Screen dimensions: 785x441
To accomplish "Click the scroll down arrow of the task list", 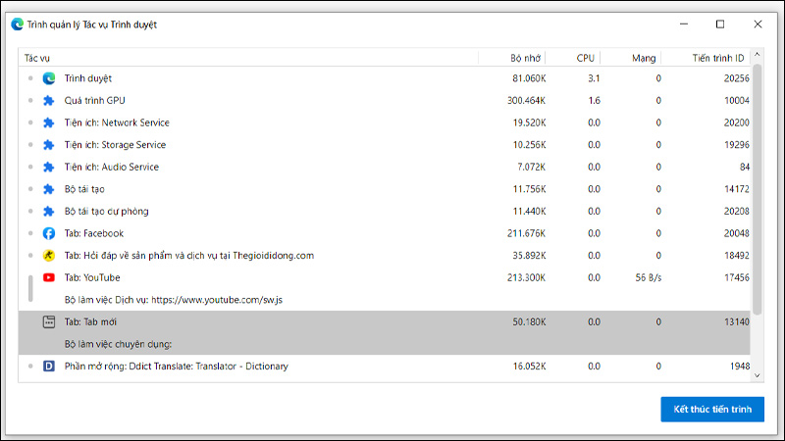I will click(x=757, y=375).
